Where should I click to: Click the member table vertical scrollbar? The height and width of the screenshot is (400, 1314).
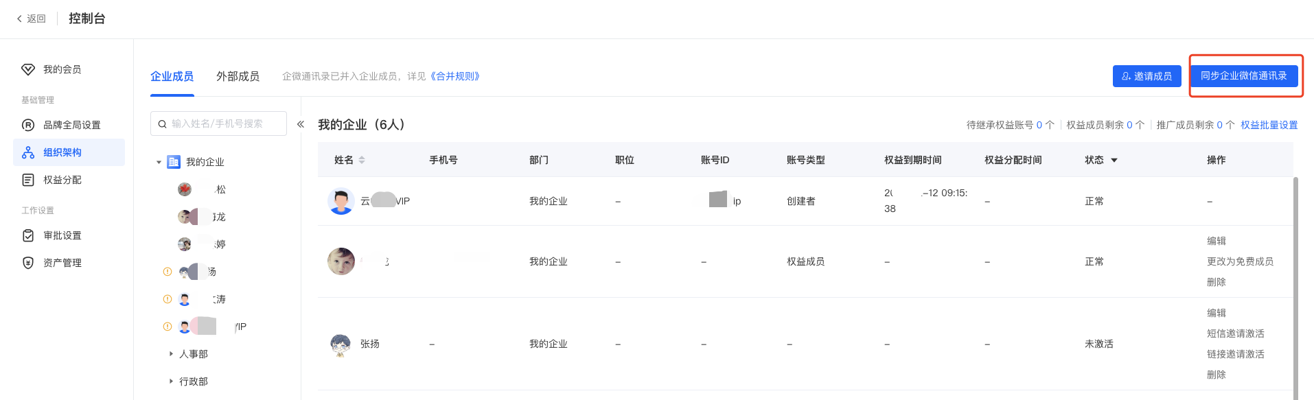(1295, 288)
